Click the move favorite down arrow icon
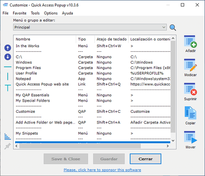Image resolution: width=205 pixels, height=176 pixels. (8, 57)
